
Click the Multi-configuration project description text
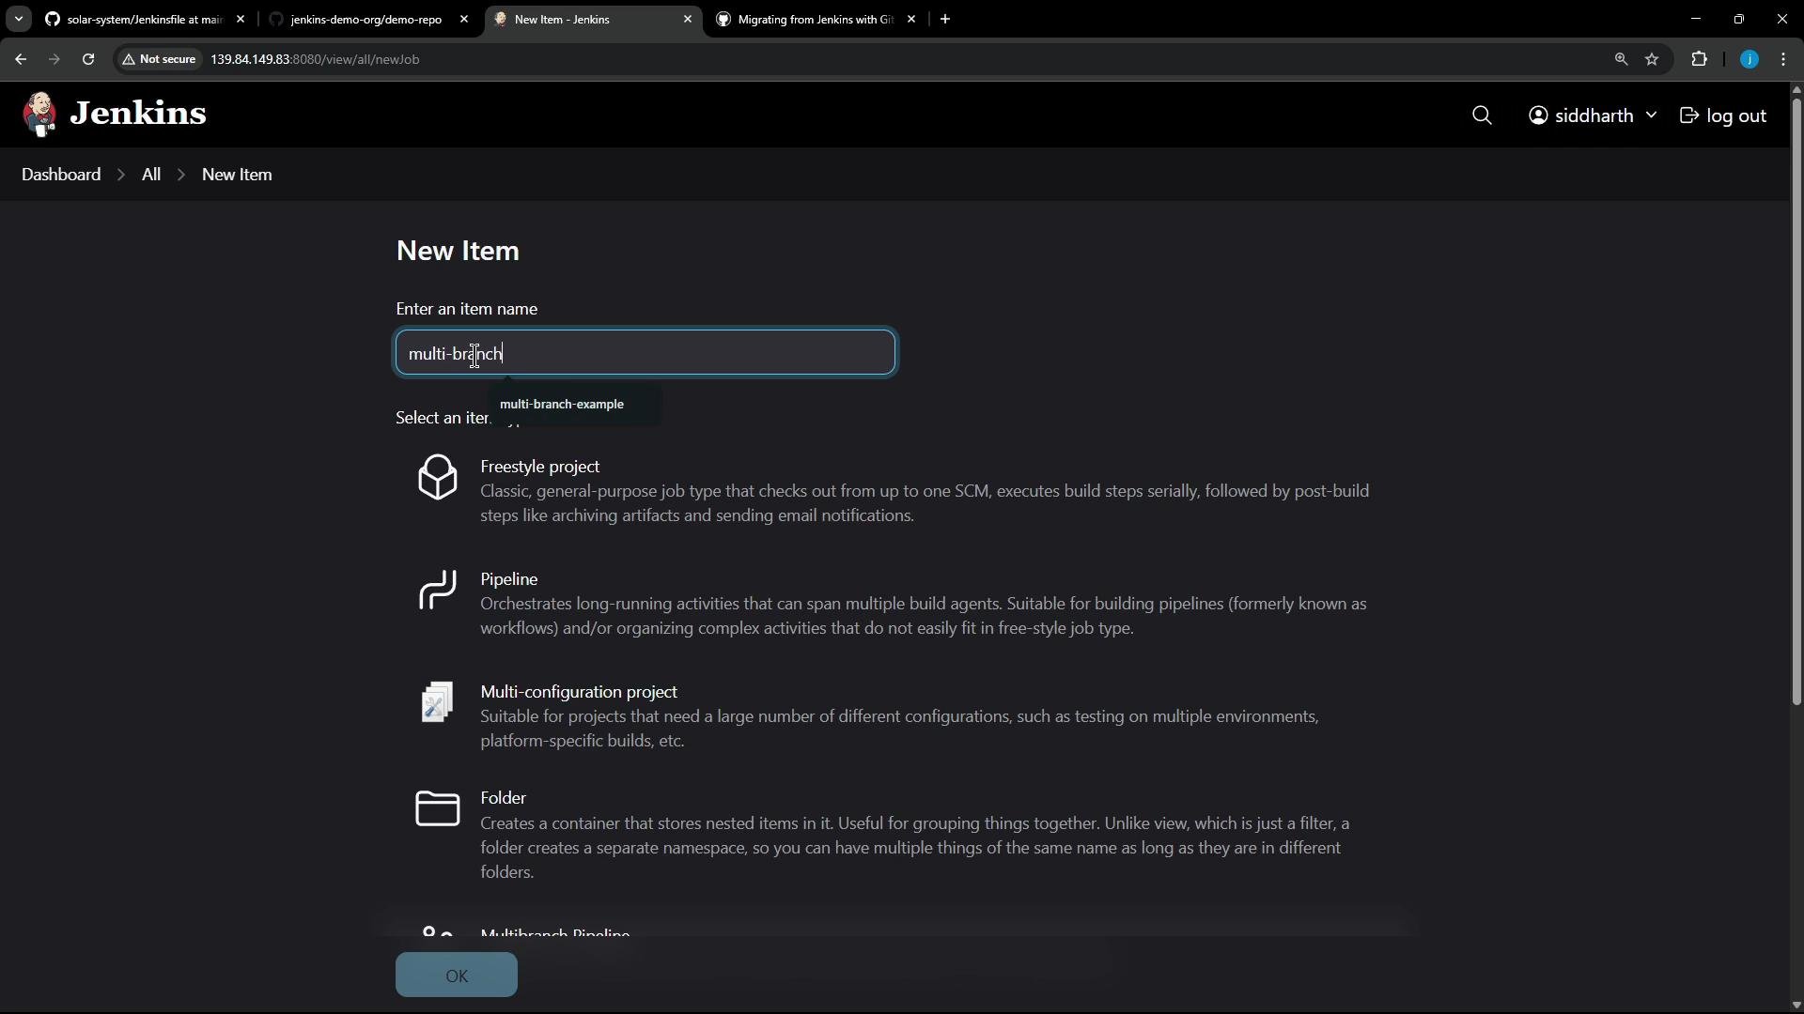899,729
